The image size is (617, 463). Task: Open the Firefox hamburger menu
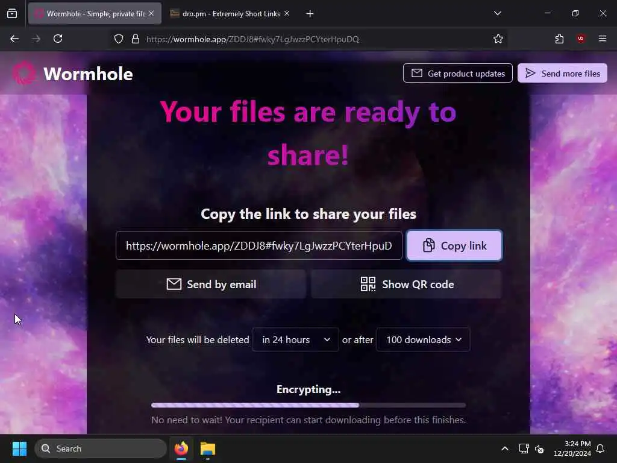pos(603,39)
